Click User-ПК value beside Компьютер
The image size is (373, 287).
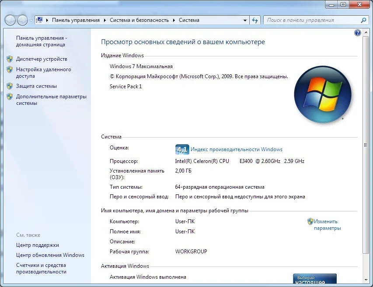(185, 221)
